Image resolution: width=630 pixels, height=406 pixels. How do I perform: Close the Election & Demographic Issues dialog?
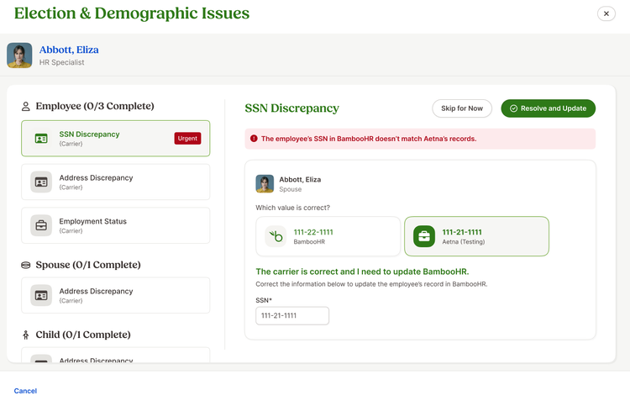coord(606,13)
